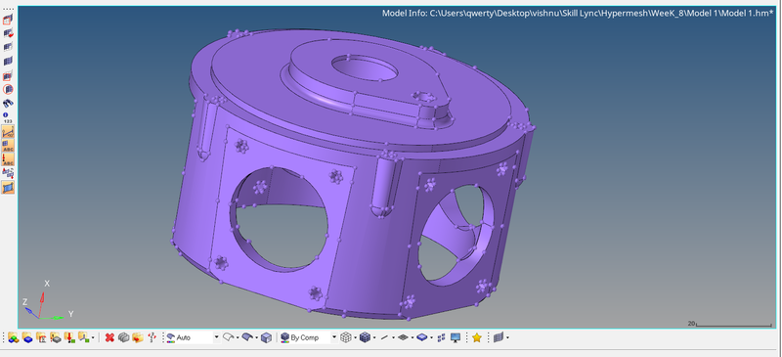Open the Numbers 123 display tool
Image resolution: width=782 pixels, height=357 pixels.
[8, 117]
